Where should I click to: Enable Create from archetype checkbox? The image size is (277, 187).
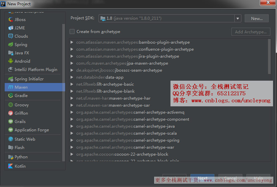coord(72,31)
